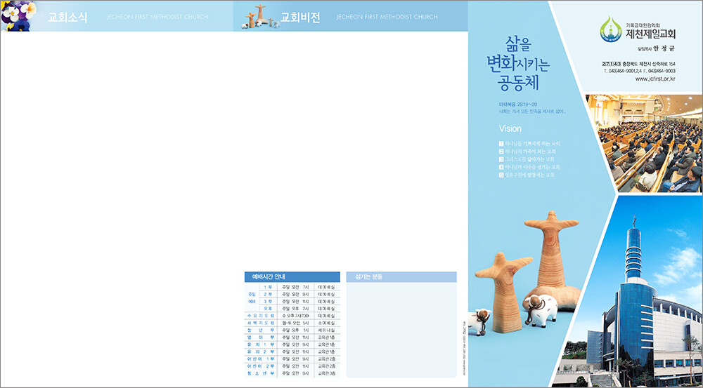Image resolution: width=703 pixels, height=388 pixels.
Task: Click the 청소년부 row in schedule
Action: (292, 374)
